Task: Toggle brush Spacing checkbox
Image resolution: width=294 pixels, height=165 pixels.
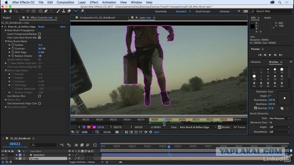Action: tap(255, 108)
